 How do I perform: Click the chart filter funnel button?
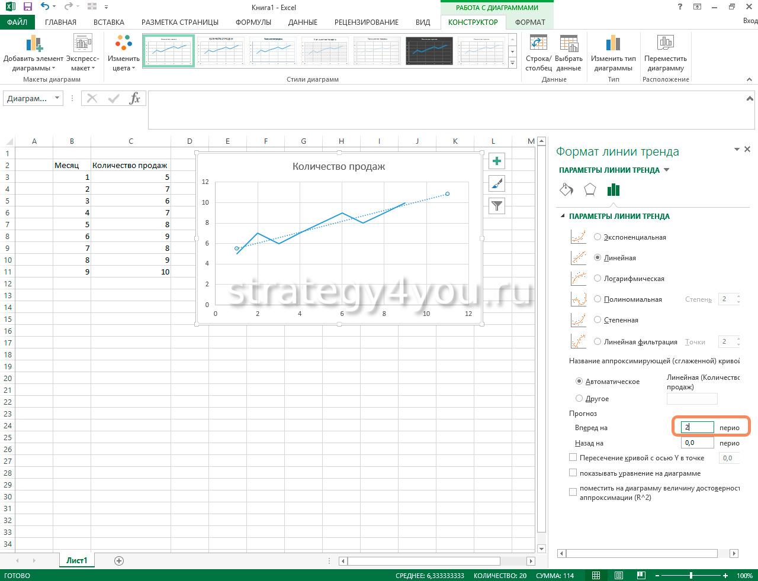pyautogui.click(x=496, y=206)
